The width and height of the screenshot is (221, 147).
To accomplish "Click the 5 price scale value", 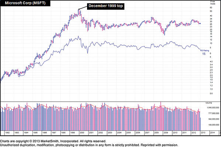I will 210,57.
